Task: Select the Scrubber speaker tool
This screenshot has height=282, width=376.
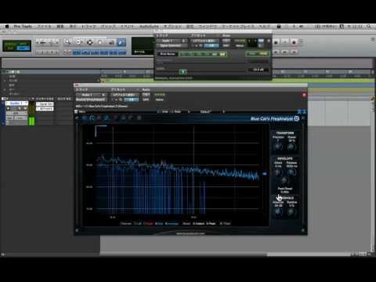Action: [x=111, y=42]
